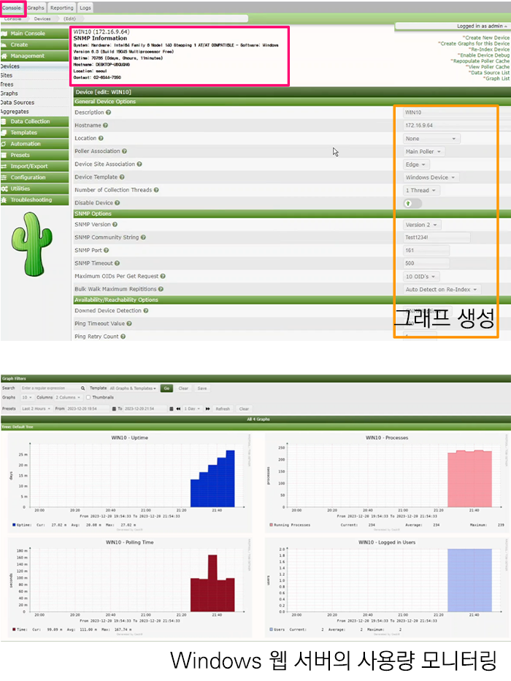Click the SNMP Community String field

click(437, 237)
